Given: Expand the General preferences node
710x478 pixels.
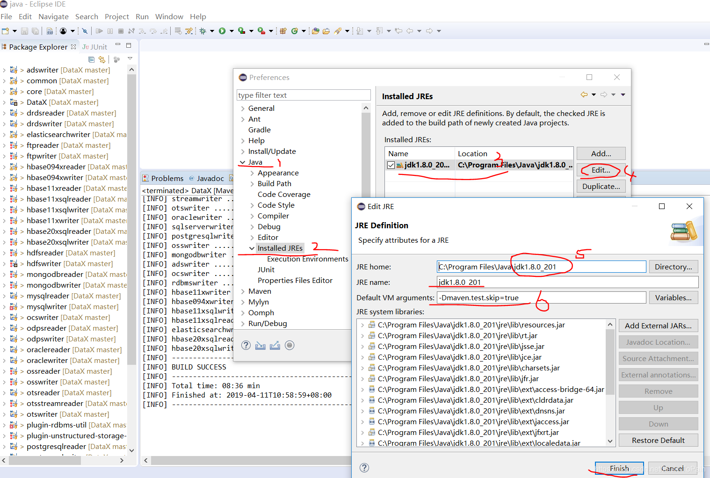Looking at the screenshot, I should coord(243,109).
